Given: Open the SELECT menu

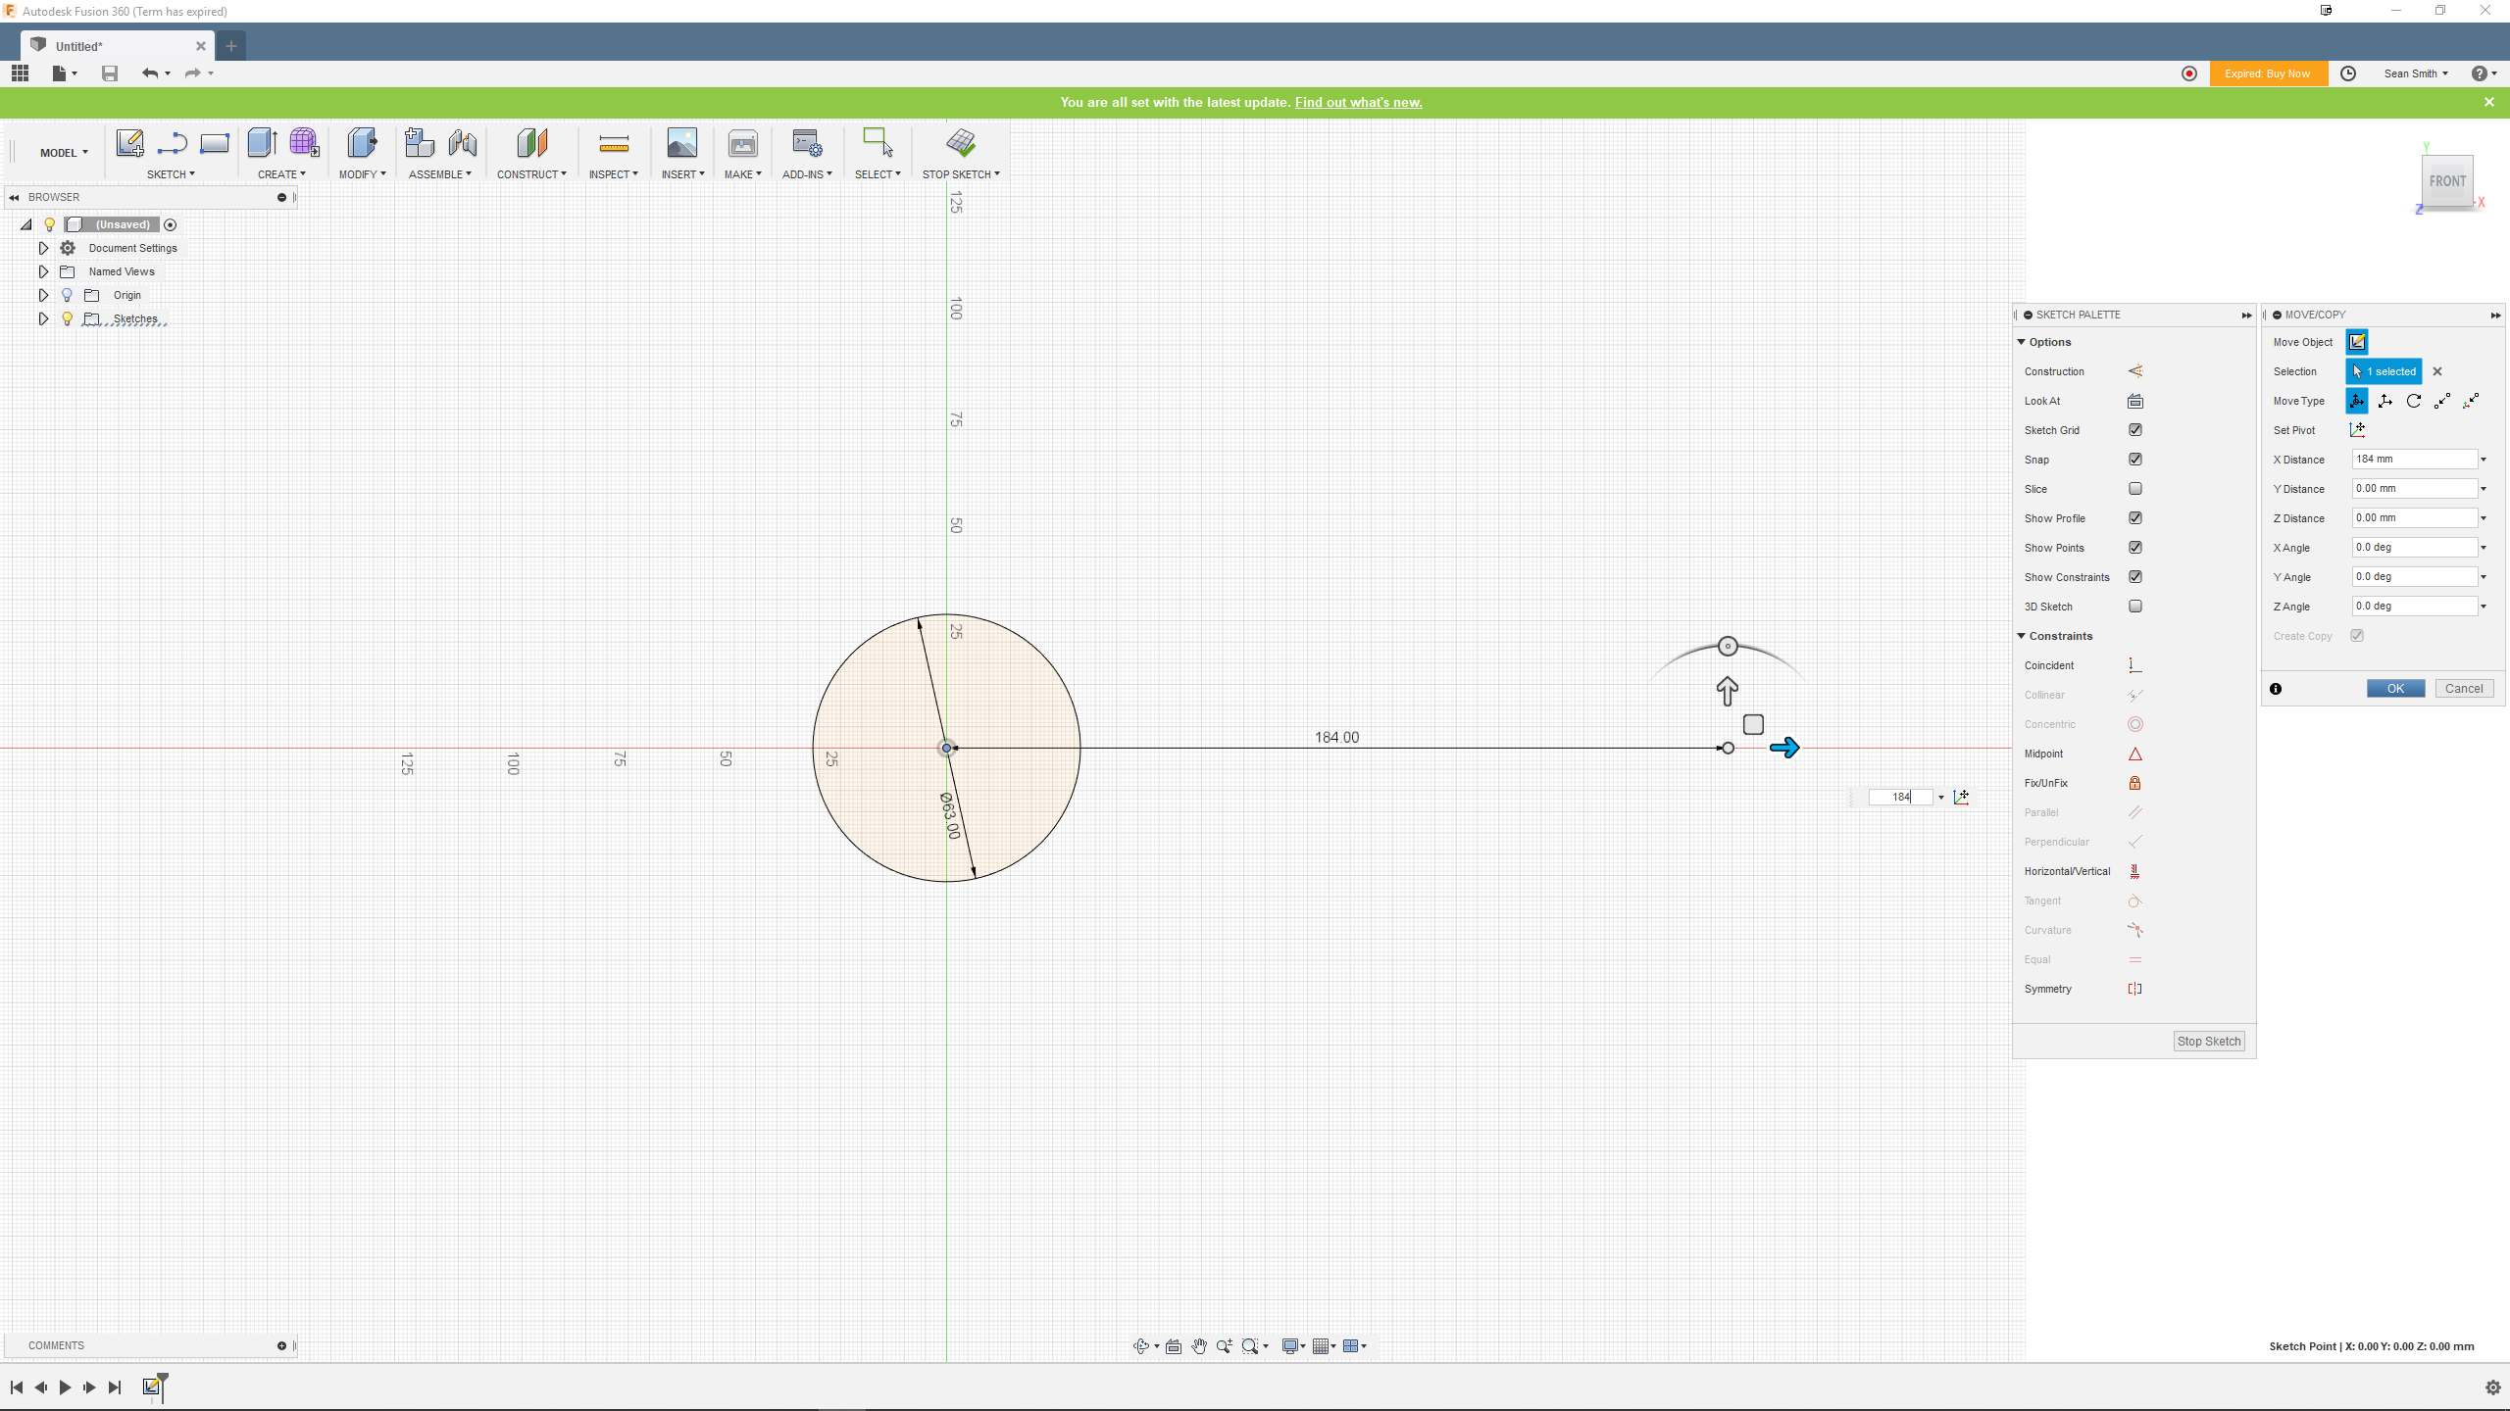Looking at the screenshot, I should pyautogui.click(x=878, y=174).
